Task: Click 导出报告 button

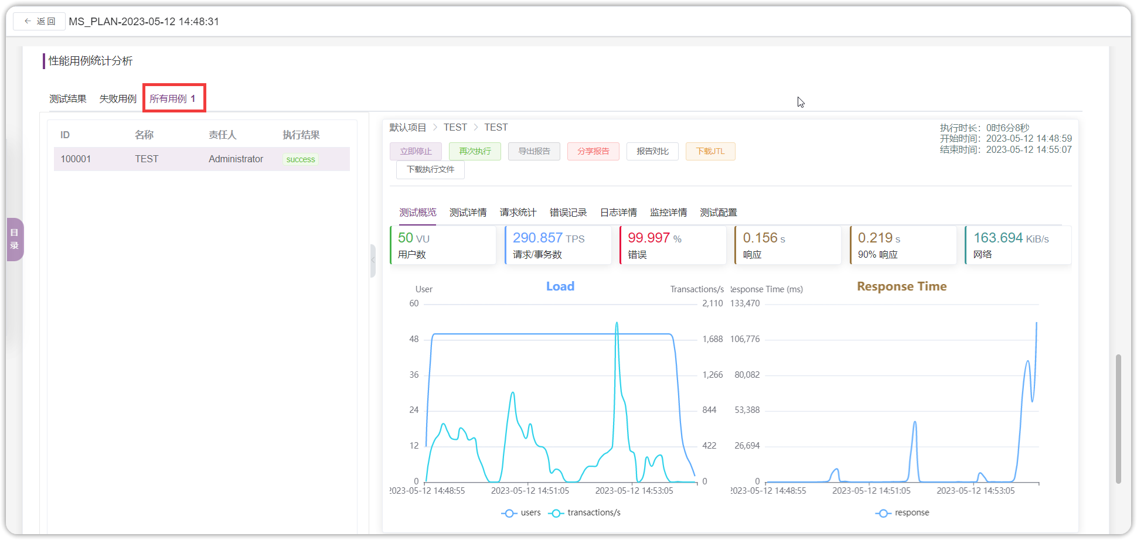Action: (534, 151)
